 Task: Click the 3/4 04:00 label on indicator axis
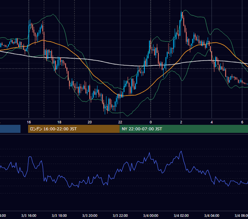[x=212, y=216]
